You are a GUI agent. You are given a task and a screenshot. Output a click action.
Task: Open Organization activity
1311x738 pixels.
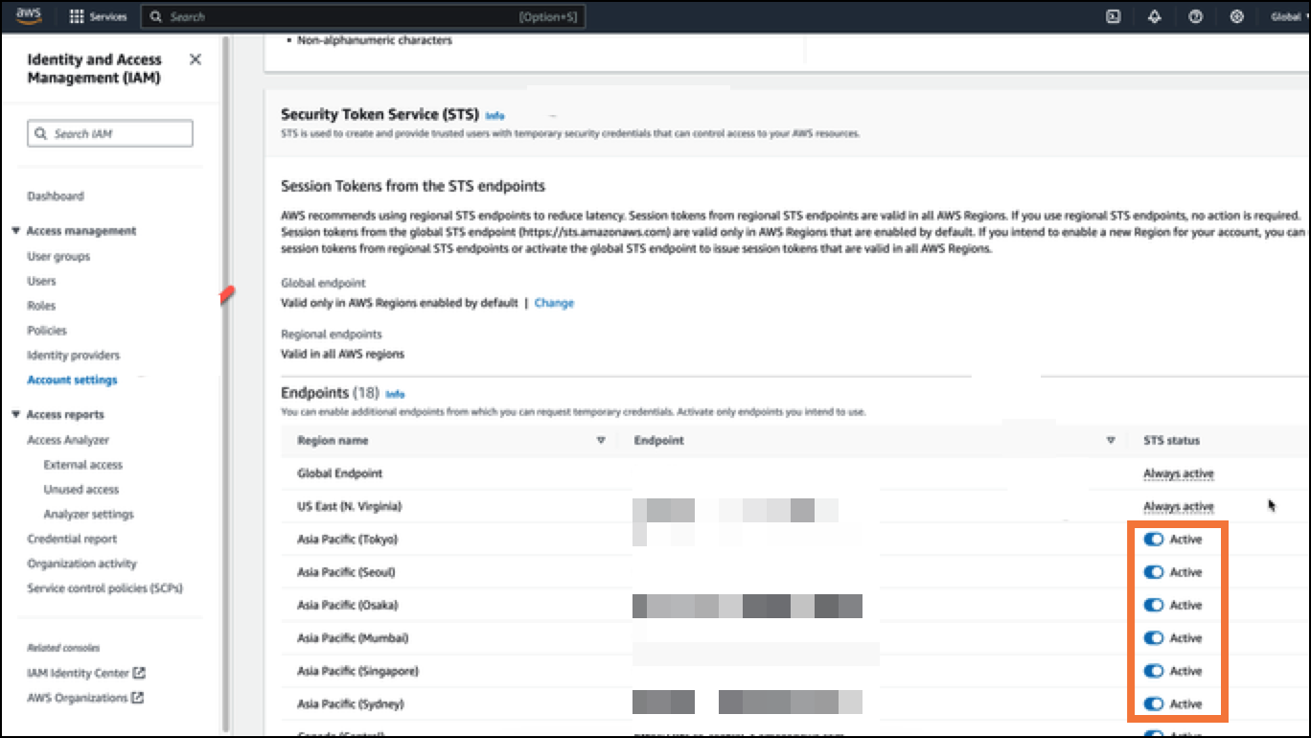[81, 565]
